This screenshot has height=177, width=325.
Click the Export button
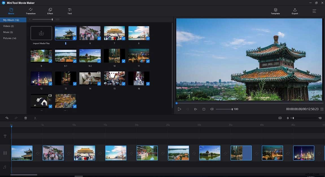click(295, 11)
